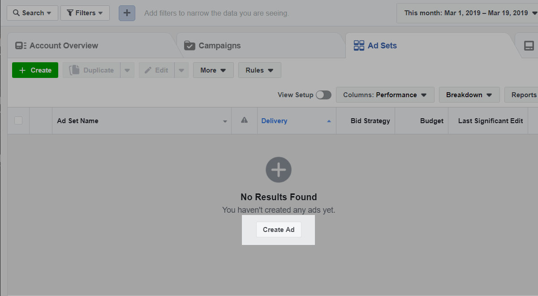The width and height of the screenshot is (538, 296).
Task: Open the Breakdown dropdown
Action: click(469, 95)
